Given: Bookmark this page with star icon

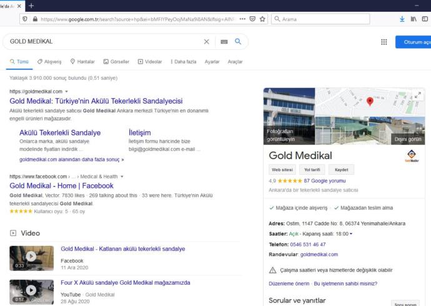Looking at the screenshot, I should [x=262, y=19].
